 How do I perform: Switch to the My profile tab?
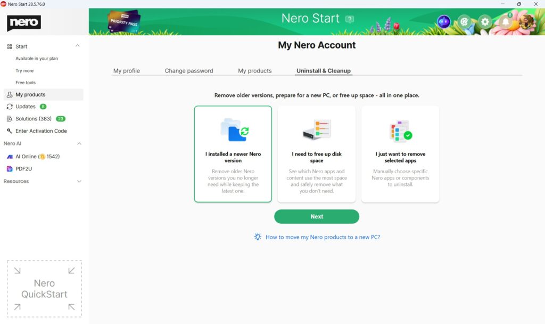127,71
